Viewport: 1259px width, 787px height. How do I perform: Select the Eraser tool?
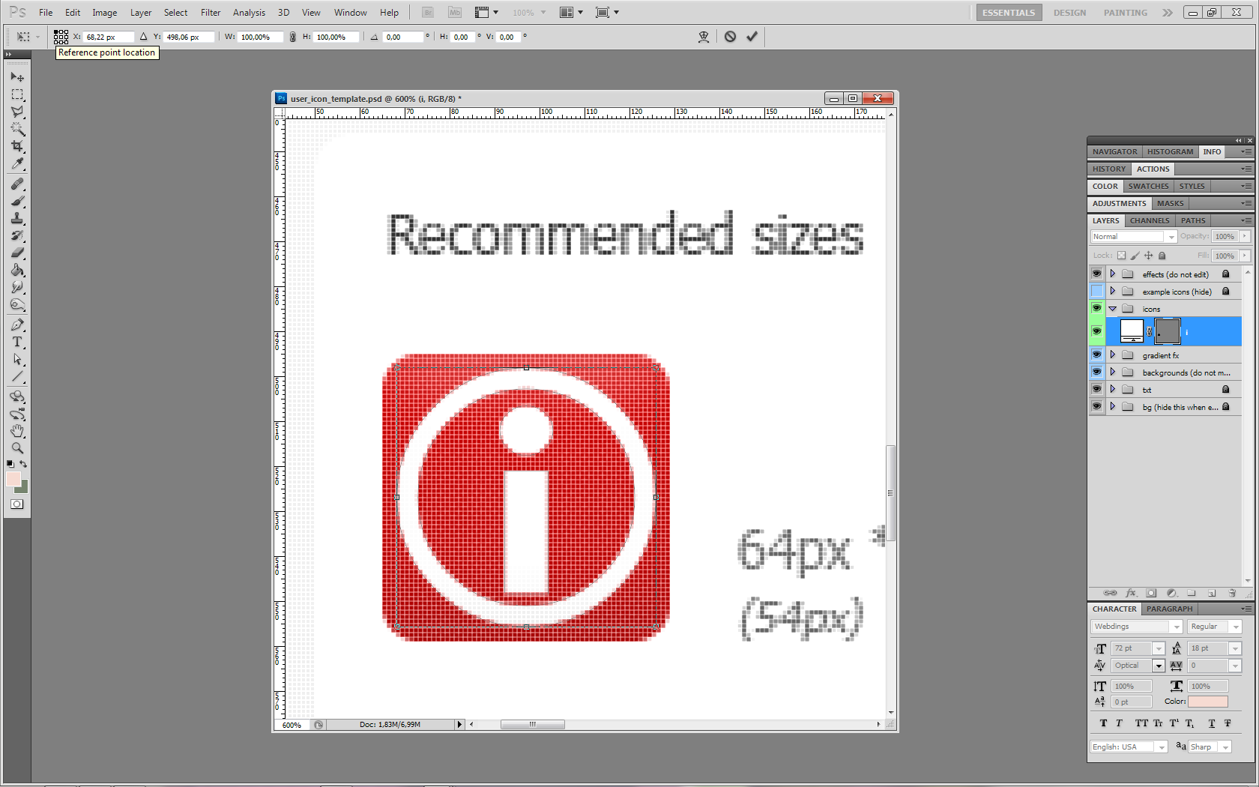coord(17,253)
